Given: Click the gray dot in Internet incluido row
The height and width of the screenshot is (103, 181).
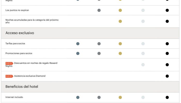Looking at the screenshot, I should click(99, 97).
